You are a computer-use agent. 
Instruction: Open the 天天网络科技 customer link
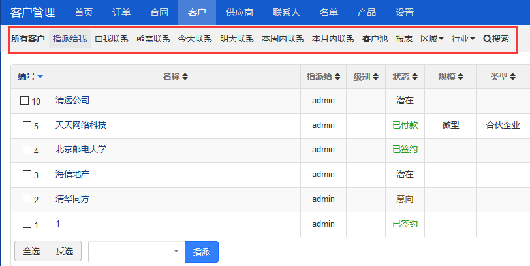click(x=81, y=125)
